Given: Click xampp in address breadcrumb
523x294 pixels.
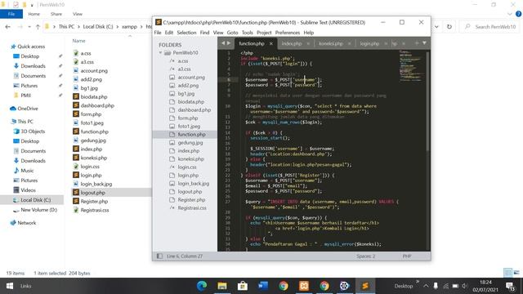Looking at the screenshot, I should coord(129,27).
